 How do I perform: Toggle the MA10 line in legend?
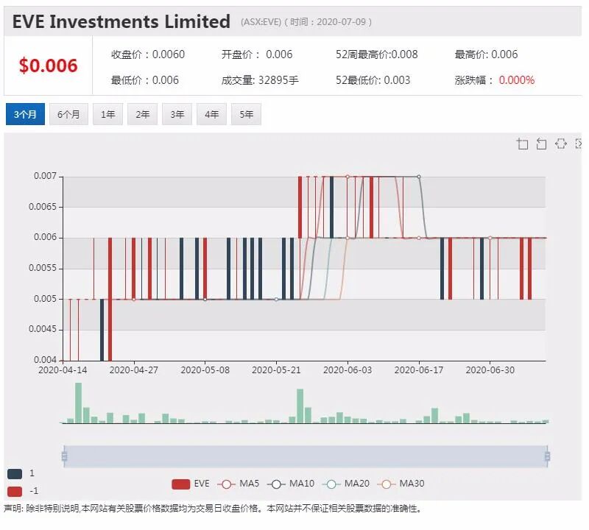[x=291, y=484]
